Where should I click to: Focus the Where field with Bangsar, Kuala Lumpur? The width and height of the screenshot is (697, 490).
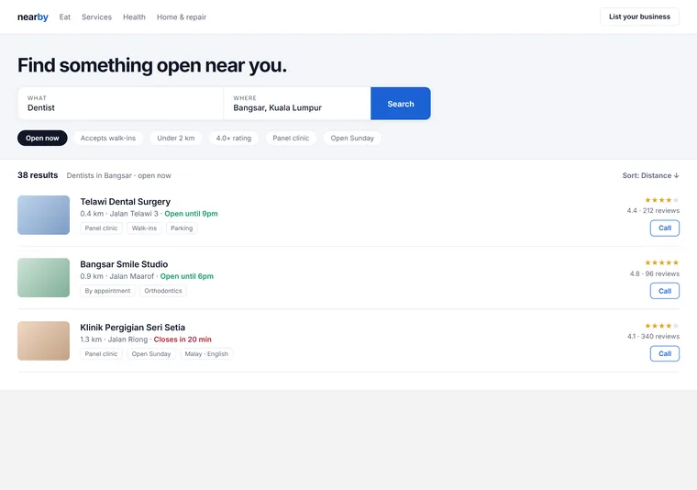point(297,104)
